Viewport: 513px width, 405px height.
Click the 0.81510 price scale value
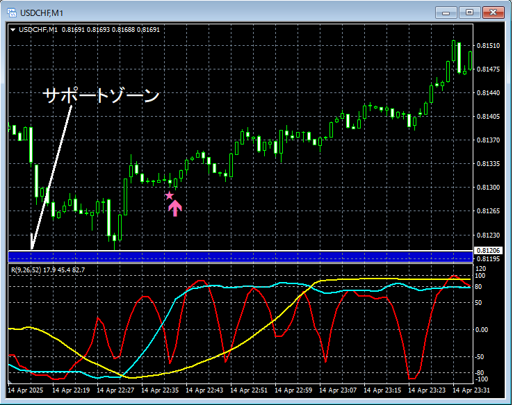(x=488, y=45)
